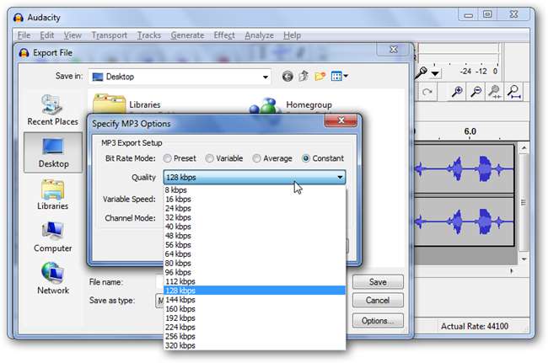Image resolution: width=548 pixels, height=363 pixels.
Task: Click the Fit Project zoom icon
Action: tap(513, 92)
